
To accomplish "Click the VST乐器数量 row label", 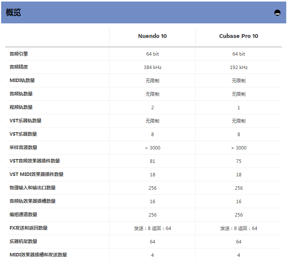I will pyautogui.click(x=23, y=134).
